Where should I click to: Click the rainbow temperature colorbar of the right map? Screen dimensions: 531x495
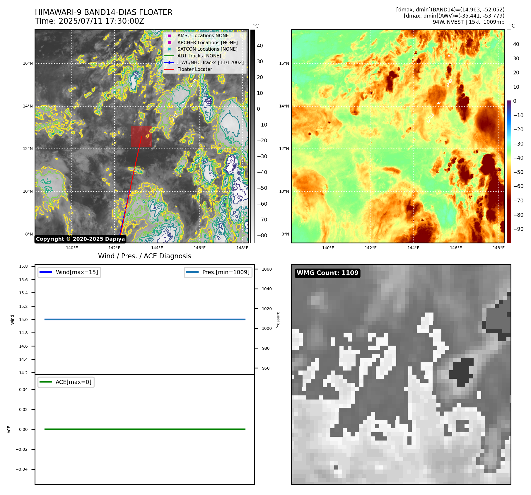click(509, 136)
